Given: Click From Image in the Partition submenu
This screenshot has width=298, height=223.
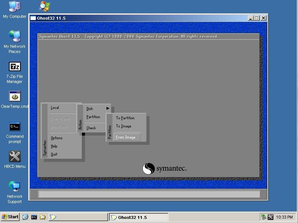Looking at the screenshot, I should pyautogui.click(x=127, y=137).
